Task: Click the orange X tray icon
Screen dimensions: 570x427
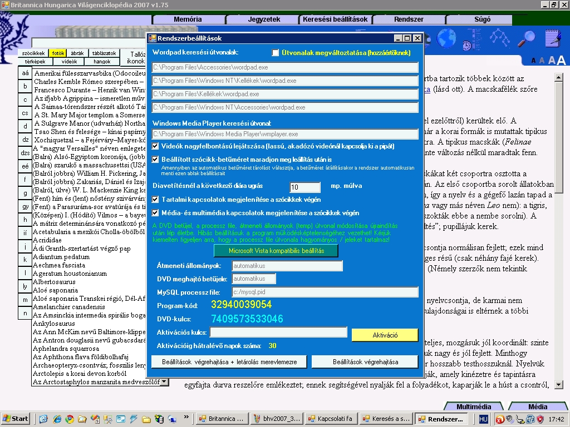Action: [500, 419]
